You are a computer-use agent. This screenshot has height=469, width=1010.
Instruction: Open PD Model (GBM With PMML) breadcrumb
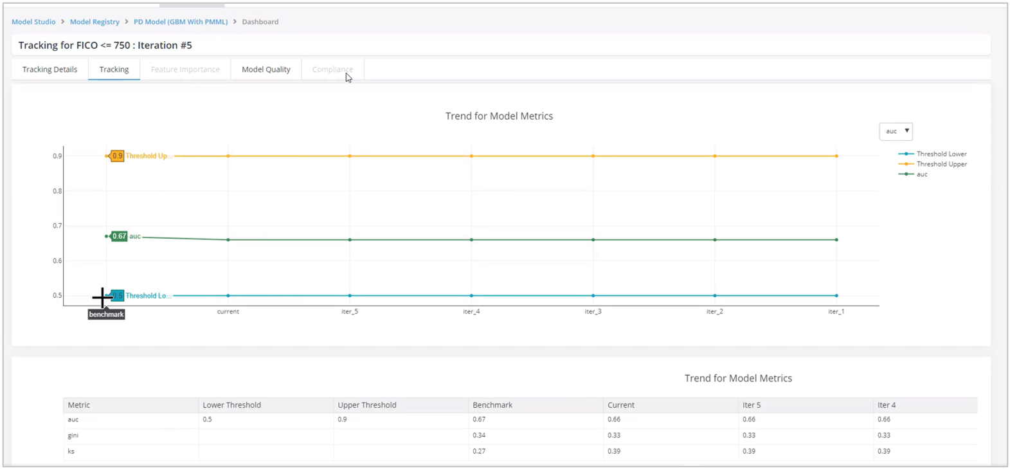pos(181,22)
